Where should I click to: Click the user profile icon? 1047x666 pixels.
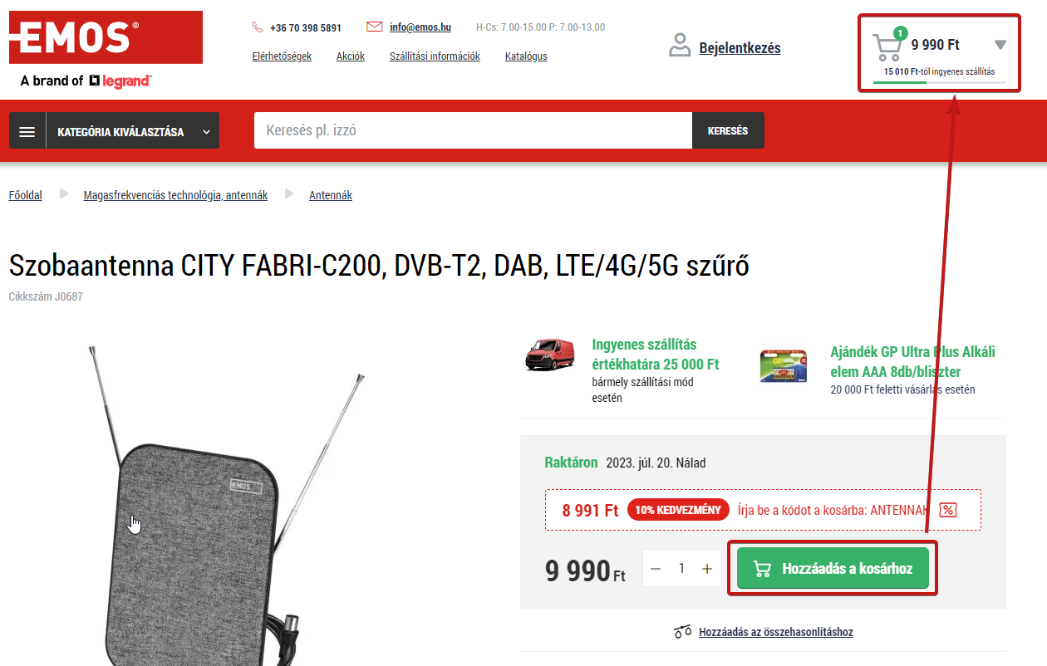680,45
